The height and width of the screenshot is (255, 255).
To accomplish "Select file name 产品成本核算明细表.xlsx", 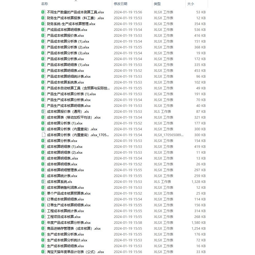I will point(65,71).
